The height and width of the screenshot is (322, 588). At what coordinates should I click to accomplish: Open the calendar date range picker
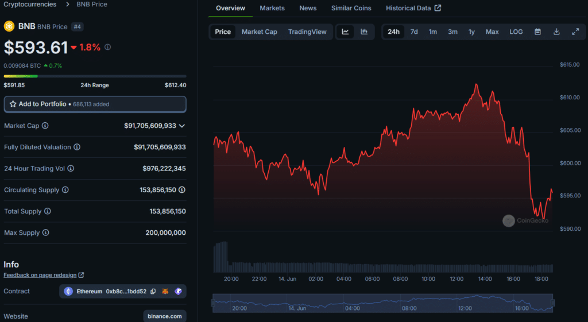pyautogui.click(x=537, y=32)
